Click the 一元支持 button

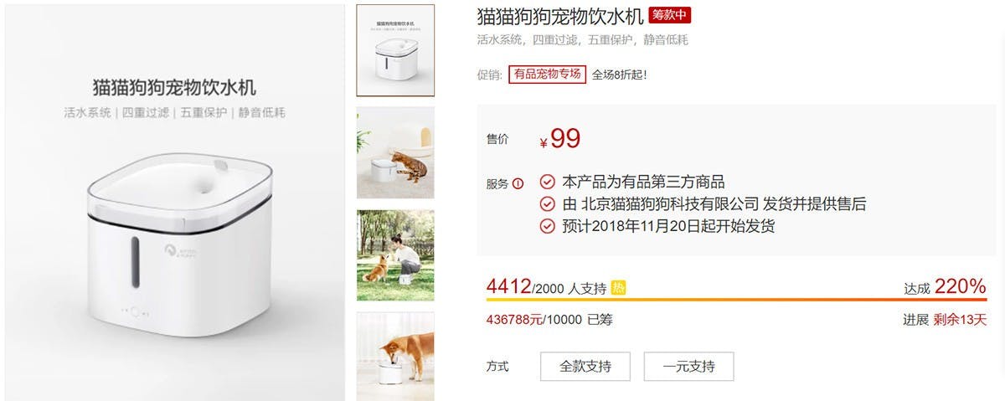click(x=688, y=367)
